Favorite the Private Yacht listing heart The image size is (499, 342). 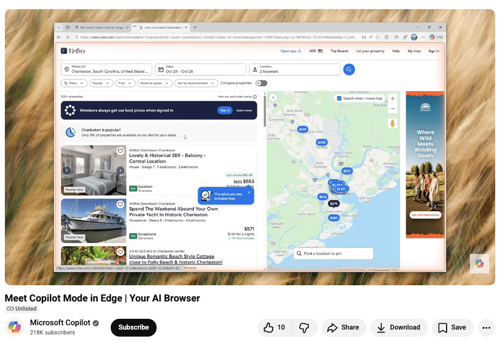[x=120, y=204]
